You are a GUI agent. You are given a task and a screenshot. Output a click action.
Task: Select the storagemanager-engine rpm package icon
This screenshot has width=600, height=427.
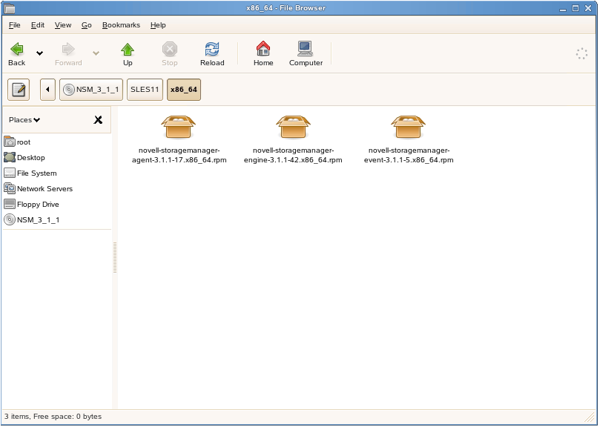click(x=293, y=127)
